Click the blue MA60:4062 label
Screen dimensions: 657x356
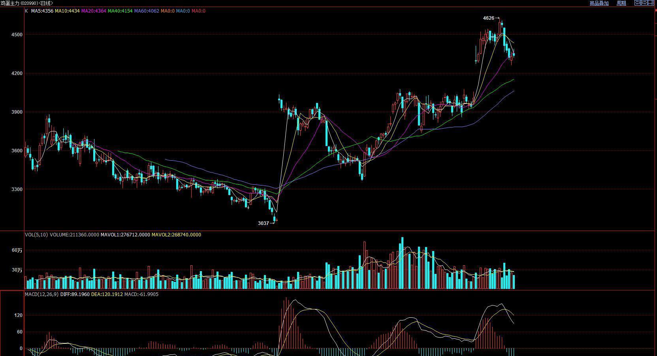147,11
